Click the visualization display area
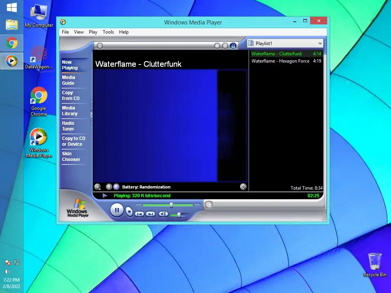Image resolution: width=391 pixels, height=293 pixels. click(170, 126)
